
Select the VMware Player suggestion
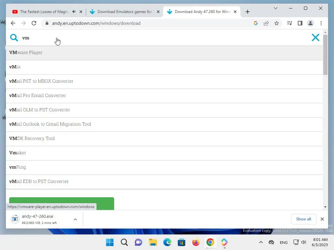(164, 52)
